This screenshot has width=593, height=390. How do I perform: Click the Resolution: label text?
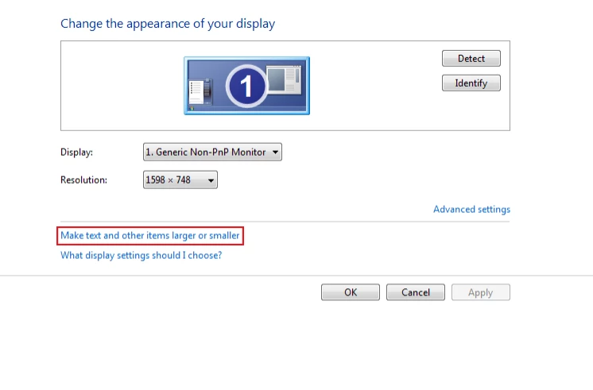pyautogui.click(x=83, y=180)
